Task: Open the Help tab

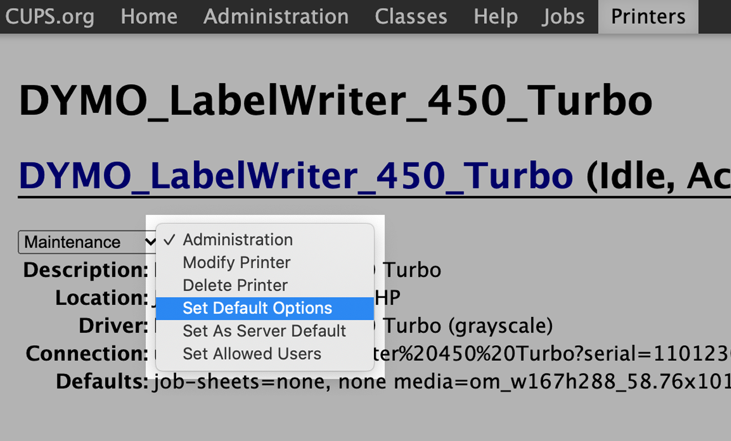Action: click(x=495, y=16)
